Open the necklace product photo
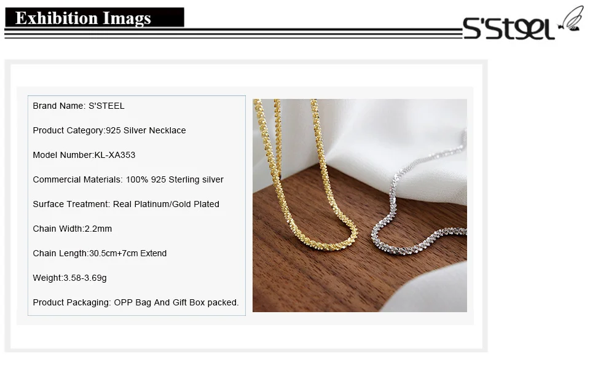The image size is (590, 373). (360, 205)
